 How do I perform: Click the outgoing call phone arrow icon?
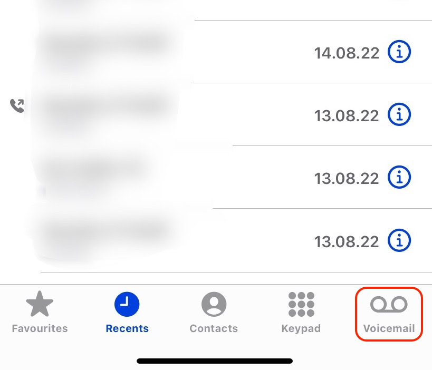pos(17,106)
